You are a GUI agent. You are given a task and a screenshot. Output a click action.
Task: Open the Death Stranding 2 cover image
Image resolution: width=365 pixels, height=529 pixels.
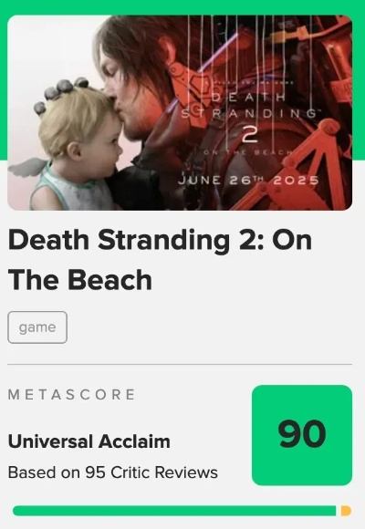click(x=180, y=113)
